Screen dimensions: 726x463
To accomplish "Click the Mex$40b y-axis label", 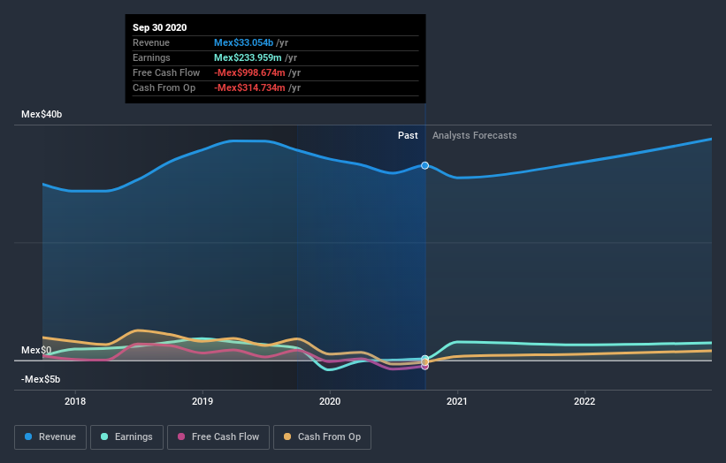I will [x=42, y=114].
